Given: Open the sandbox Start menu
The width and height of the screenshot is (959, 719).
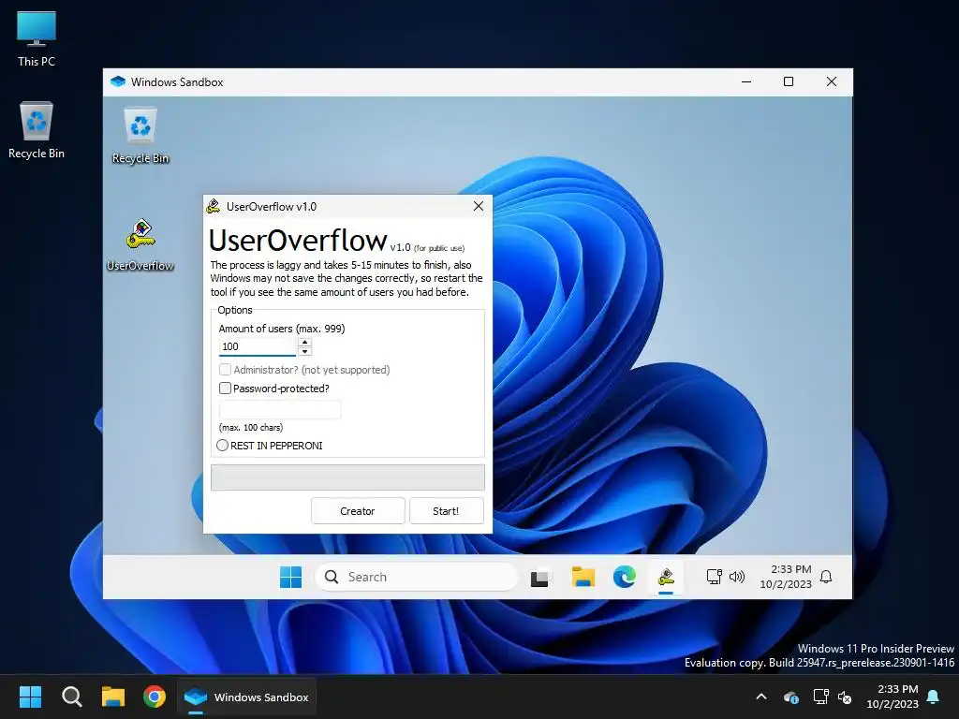Looking at the screenshot, I should coord(290,577).
